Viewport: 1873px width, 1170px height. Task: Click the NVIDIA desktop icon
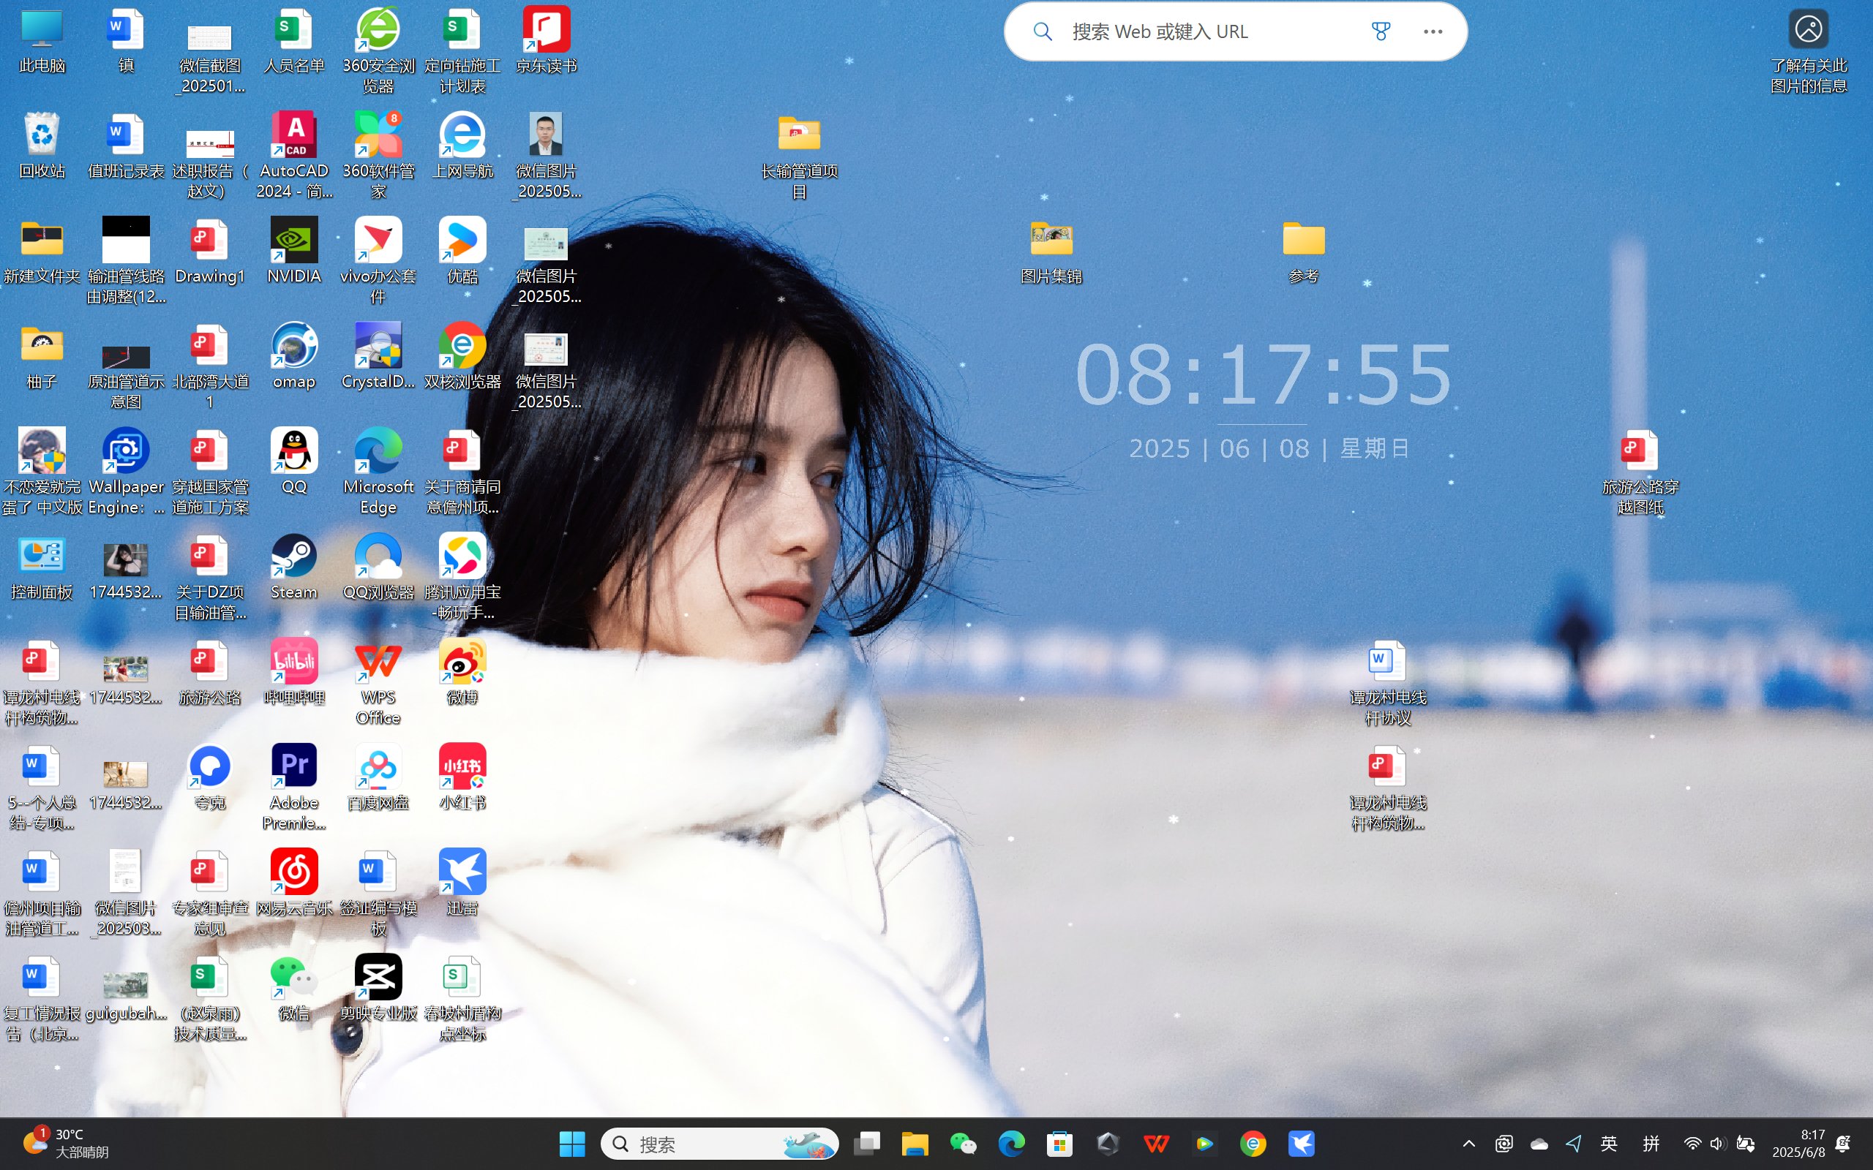coord(293,241)
